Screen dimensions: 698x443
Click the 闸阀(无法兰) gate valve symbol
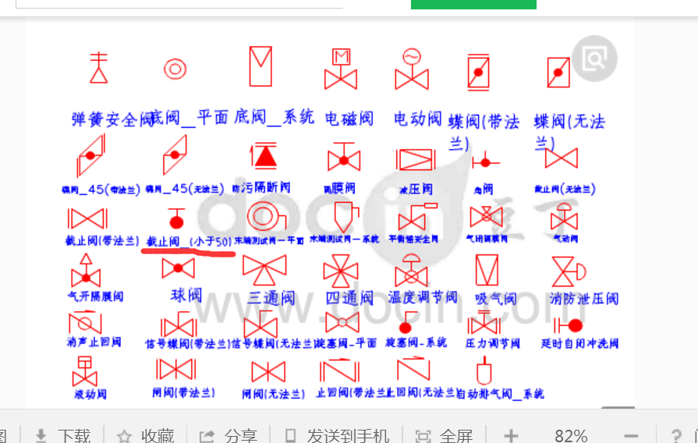pyautogui.click(x=268, y=372)
